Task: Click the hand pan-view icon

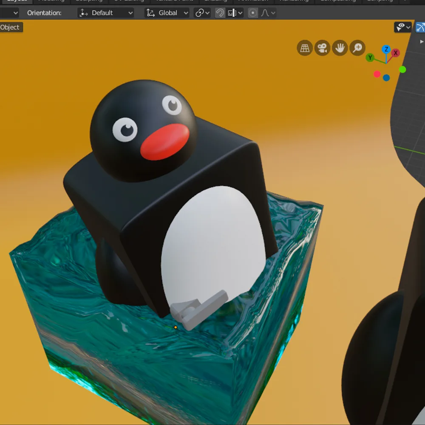Action: 340,48
